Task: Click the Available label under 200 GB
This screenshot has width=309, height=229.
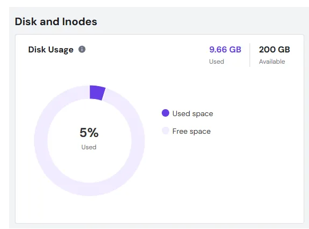Action: coord(272,62)
